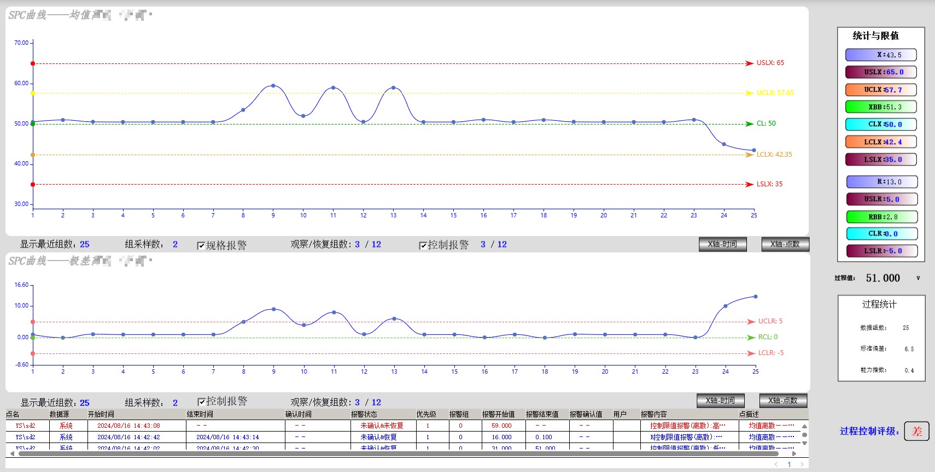Click the 开始时间 column header

(101, 415)
